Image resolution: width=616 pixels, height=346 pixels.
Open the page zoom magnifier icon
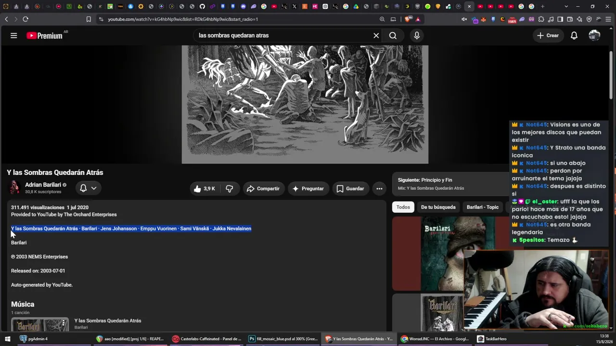382,19
